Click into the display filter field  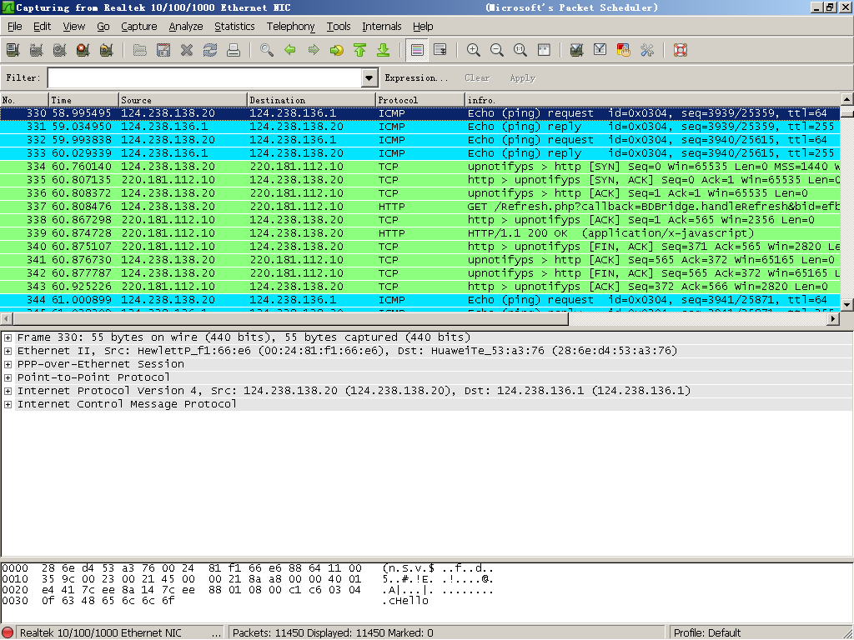pos(205,77)
